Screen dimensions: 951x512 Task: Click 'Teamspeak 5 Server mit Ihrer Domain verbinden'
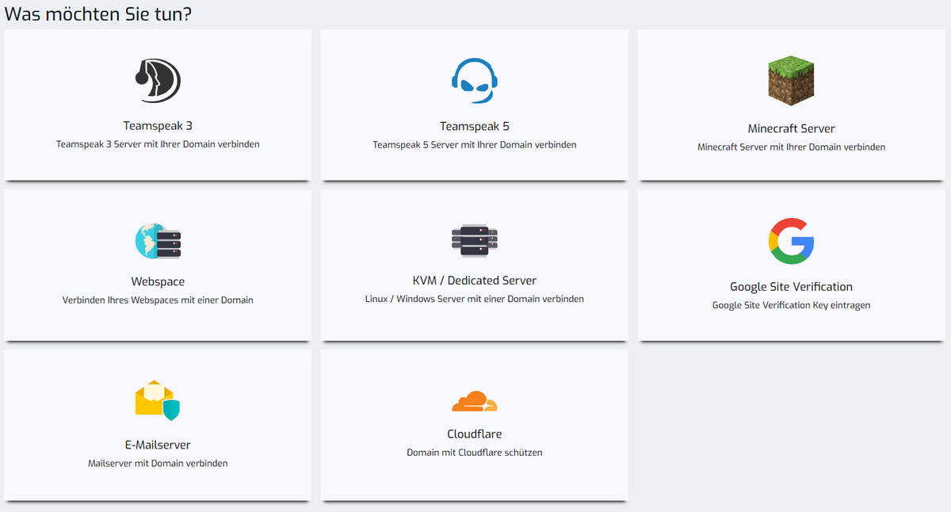(475, 144)
